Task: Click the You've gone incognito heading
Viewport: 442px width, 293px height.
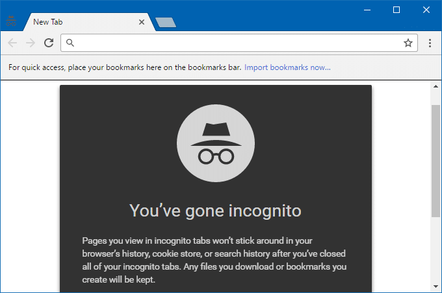Action: [215, 211]
